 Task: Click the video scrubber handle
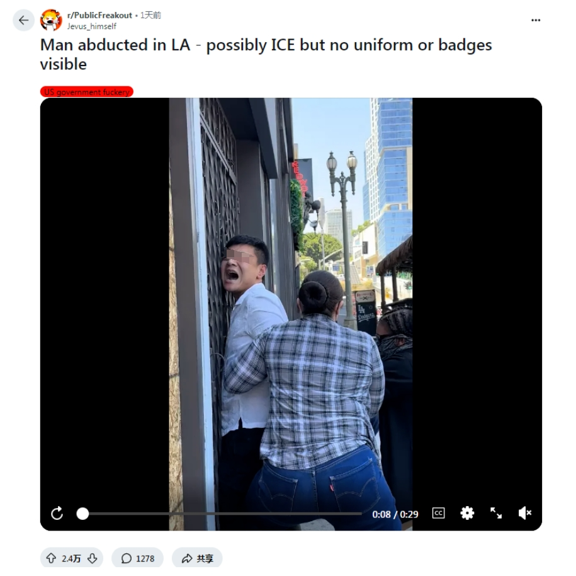(82, 514)
